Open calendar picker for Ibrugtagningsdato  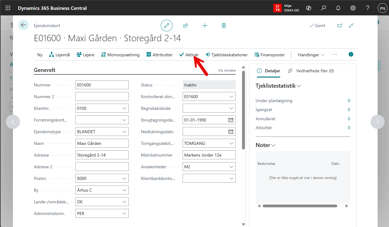click(x=231, y=120)
